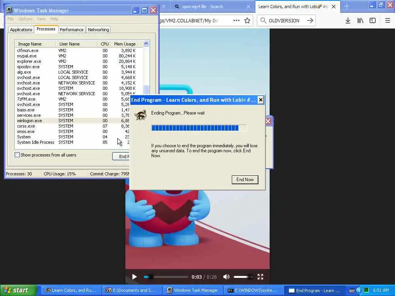Switch to E:\WINDOWS\system command taskbar button
395x296 pixels.
253,291
